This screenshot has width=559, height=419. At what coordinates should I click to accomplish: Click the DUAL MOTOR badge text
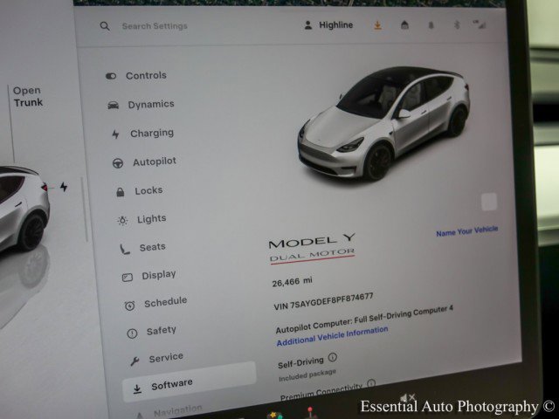click(x=313, y=255)
